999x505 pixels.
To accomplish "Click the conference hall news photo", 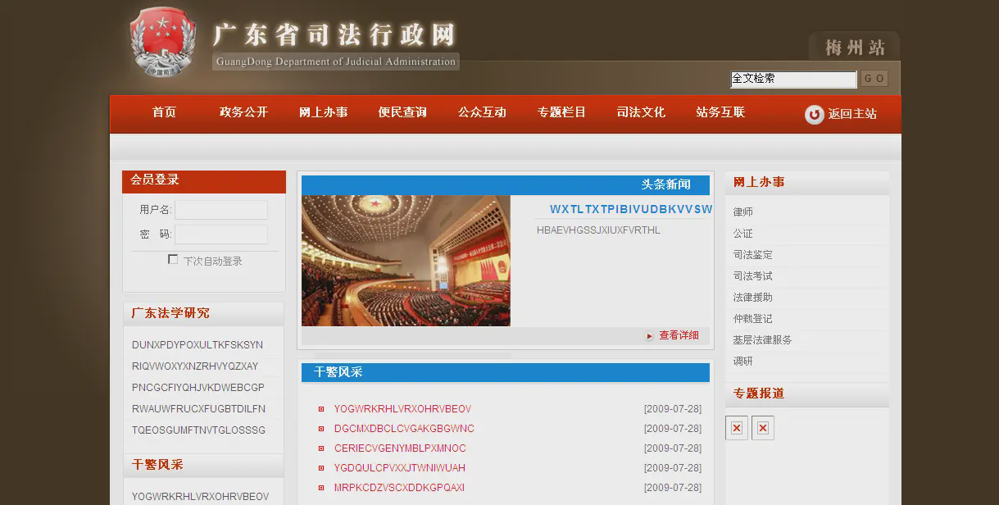I will coord(406,261).
